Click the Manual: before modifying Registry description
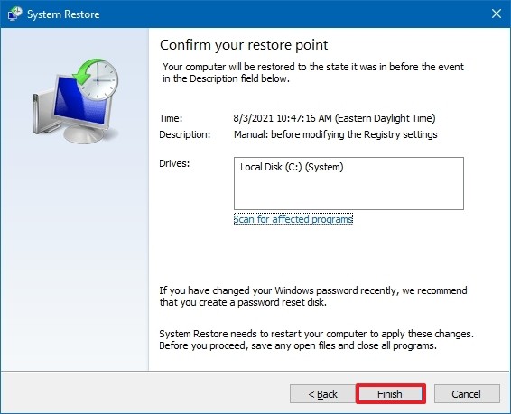This screenshot has height=414, width=511. (335, 134)
